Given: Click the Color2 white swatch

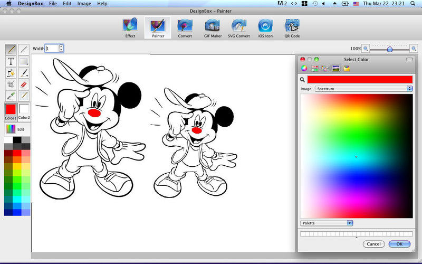Looking at the screenshot, I should pyautogui.click(x=25, y=110).
